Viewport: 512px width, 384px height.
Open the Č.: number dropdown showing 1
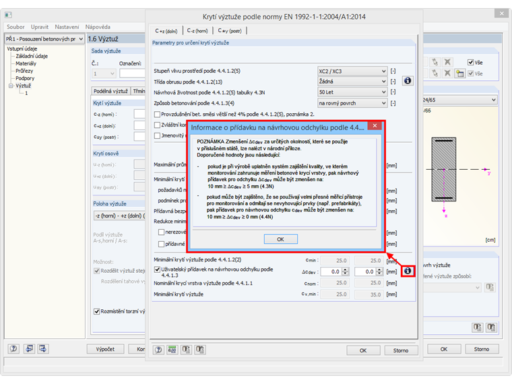104,73
